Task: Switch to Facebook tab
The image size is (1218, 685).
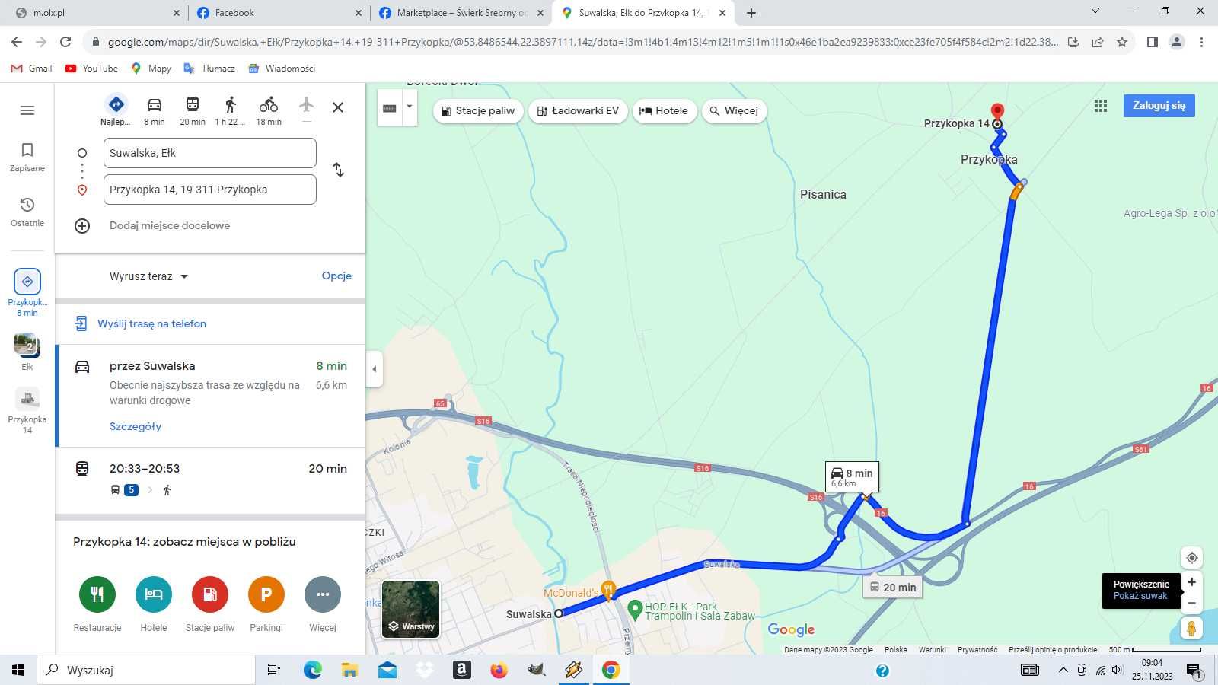Action: [278, 13]
